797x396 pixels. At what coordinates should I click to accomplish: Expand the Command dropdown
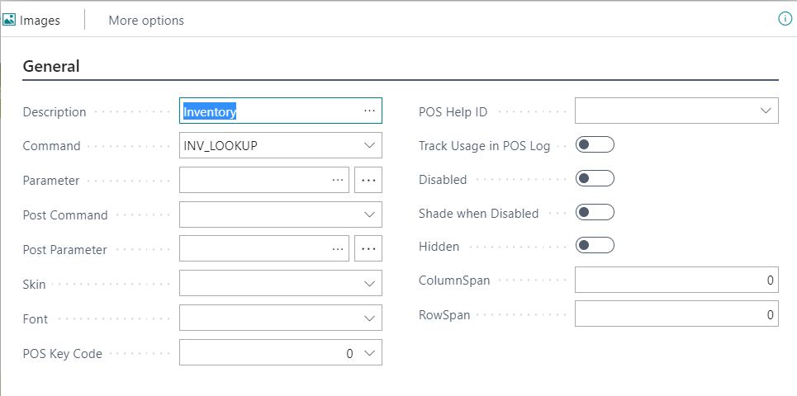click(x=369, y=146)
